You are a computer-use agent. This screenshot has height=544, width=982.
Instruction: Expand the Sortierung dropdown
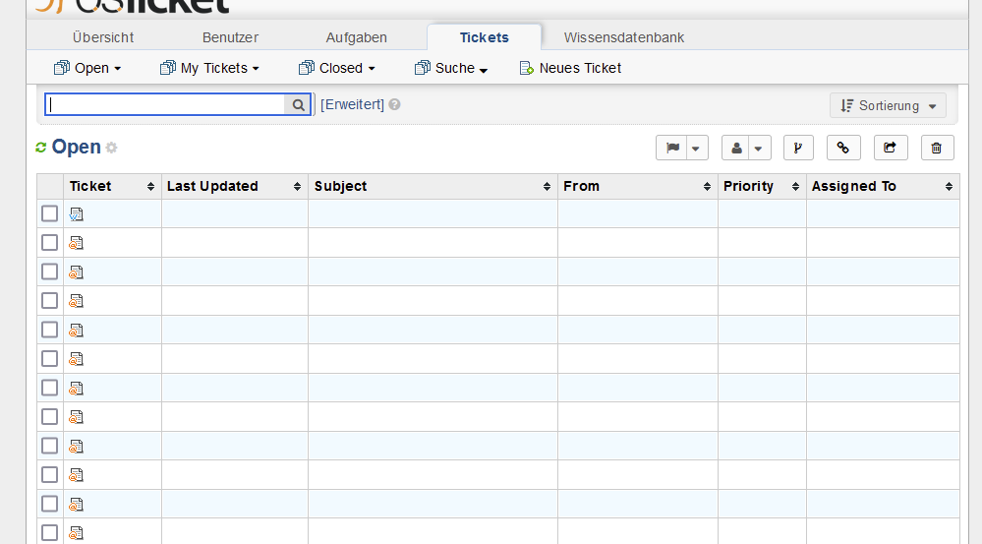point(888,105)
